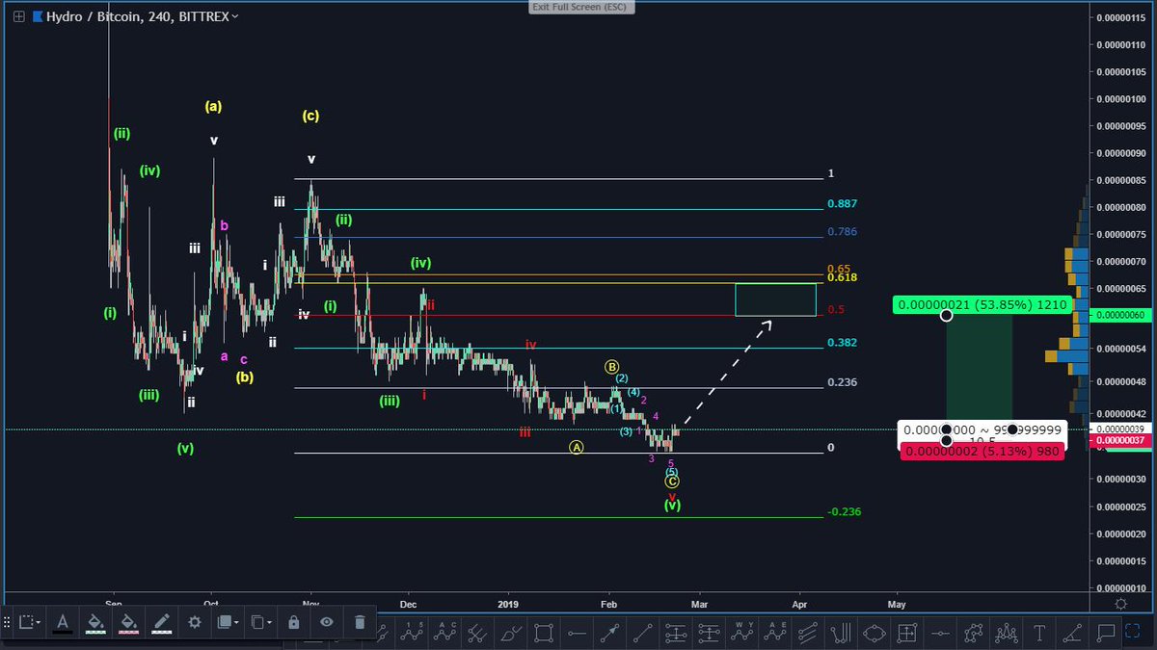
Task: Select the Trend Angle tool
Action: click(1071, 633)
